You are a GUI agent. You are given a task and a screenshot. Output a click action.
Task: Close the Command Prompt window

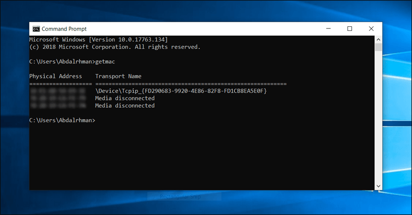pyautogui.click(x=371, y=29)
